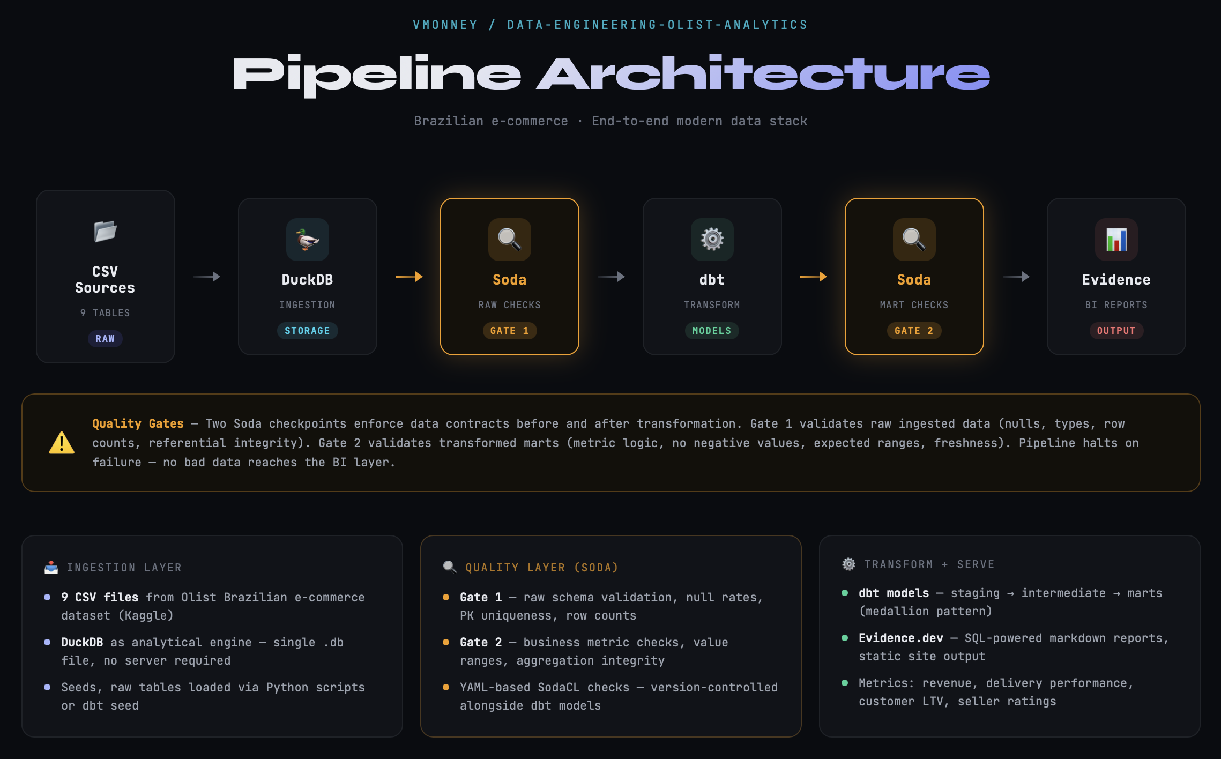Toggle the RAW badge under CSV Sources
This screenshot has height=759, width=1221.
tap(105, 338)
